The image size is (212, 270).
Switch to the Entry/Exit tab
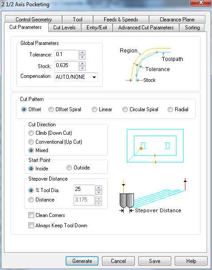point(97,28)
